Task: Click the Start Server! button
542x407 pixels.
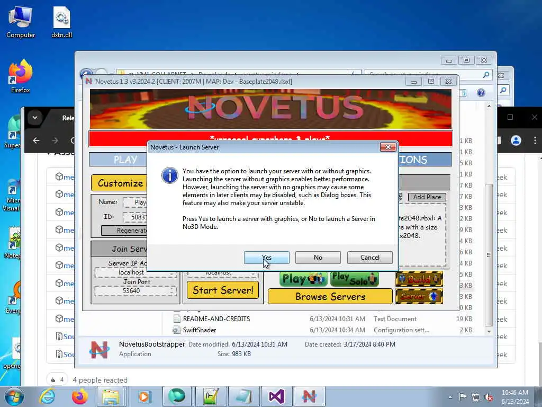Action: [x=223, y=290]
